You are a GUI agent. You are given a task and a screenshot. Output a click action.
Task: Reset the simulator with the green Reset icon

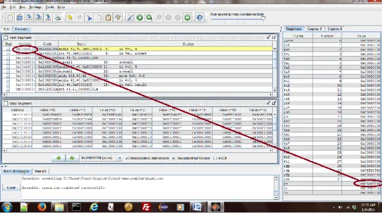187,17
